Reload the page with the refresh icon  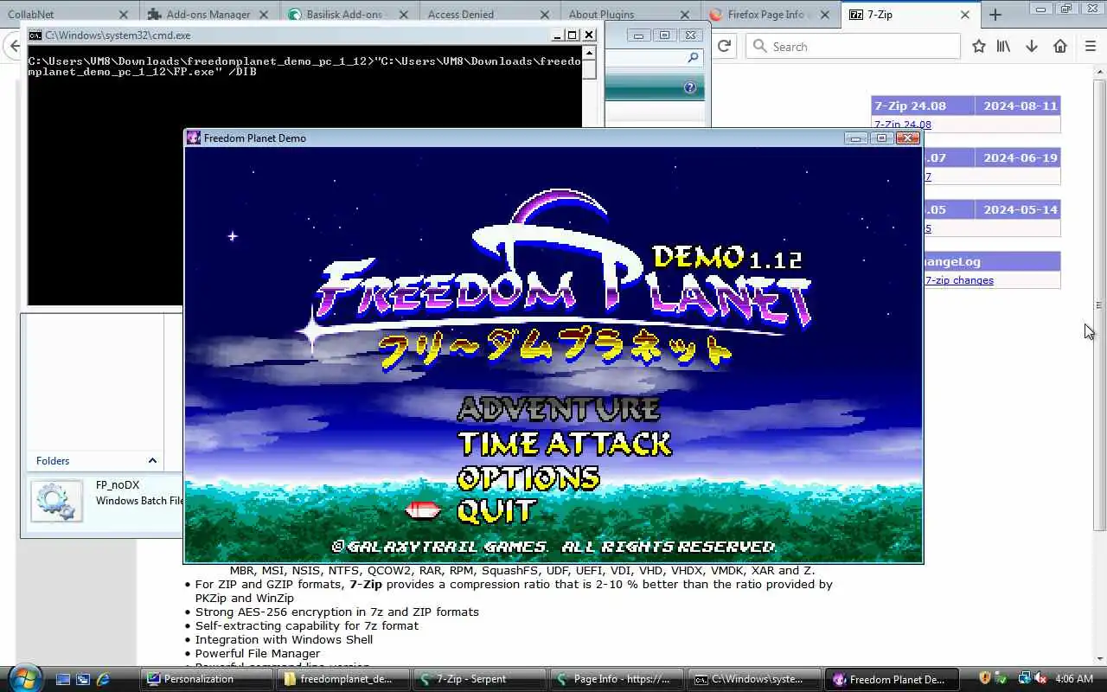coord(724,46)
